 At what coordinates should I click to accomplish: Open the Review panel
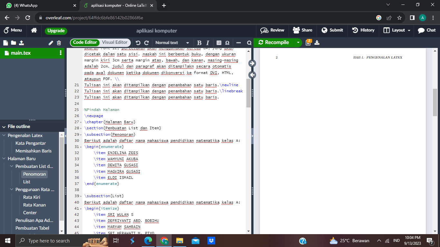(x=273, y=30)
